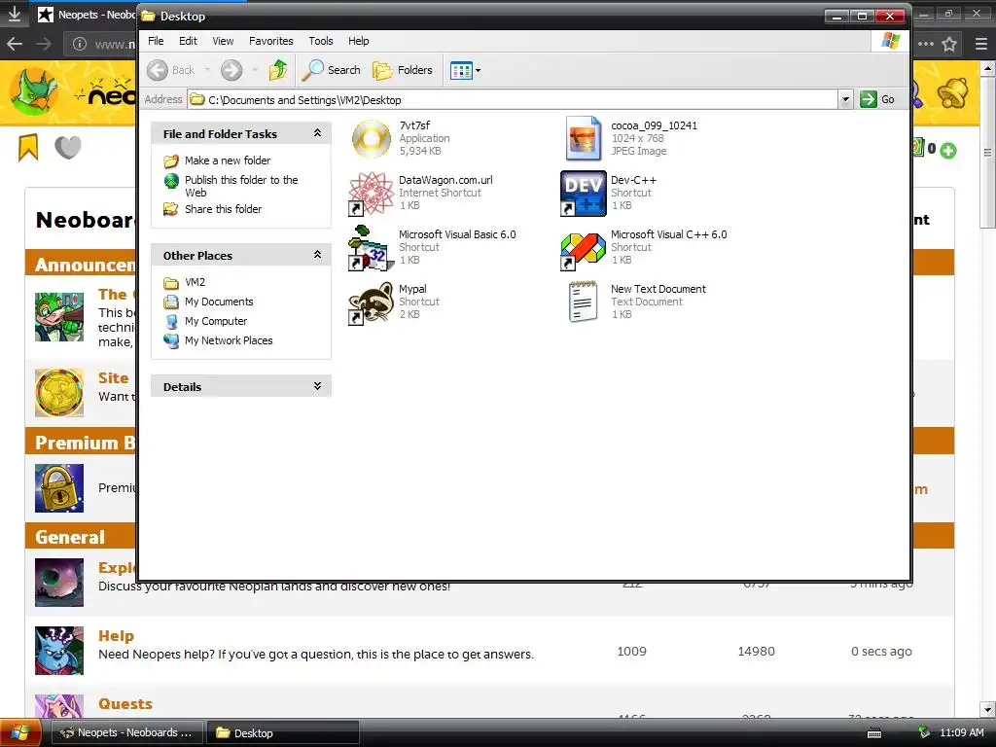Click the gray heart icon on Neopets page

(x=68, y=148)
